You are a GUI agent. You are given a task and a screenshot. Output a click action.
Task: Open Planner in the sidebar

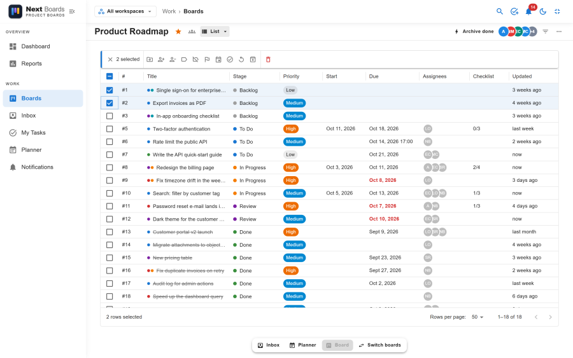[43, 149]
